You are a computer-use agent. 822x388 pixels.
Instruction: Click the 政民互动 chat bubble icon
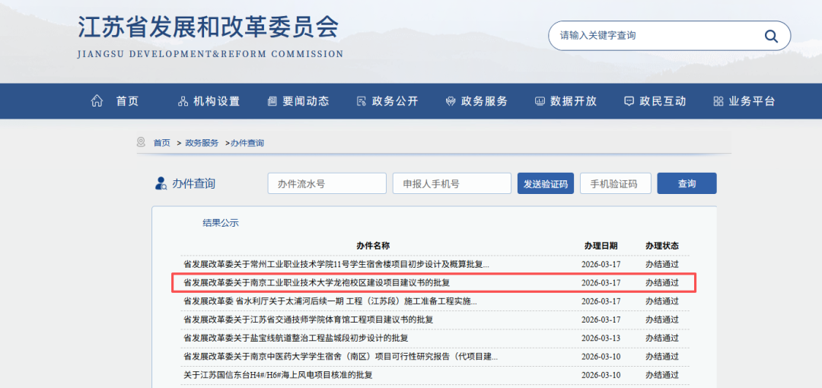[x=629, y=101]
